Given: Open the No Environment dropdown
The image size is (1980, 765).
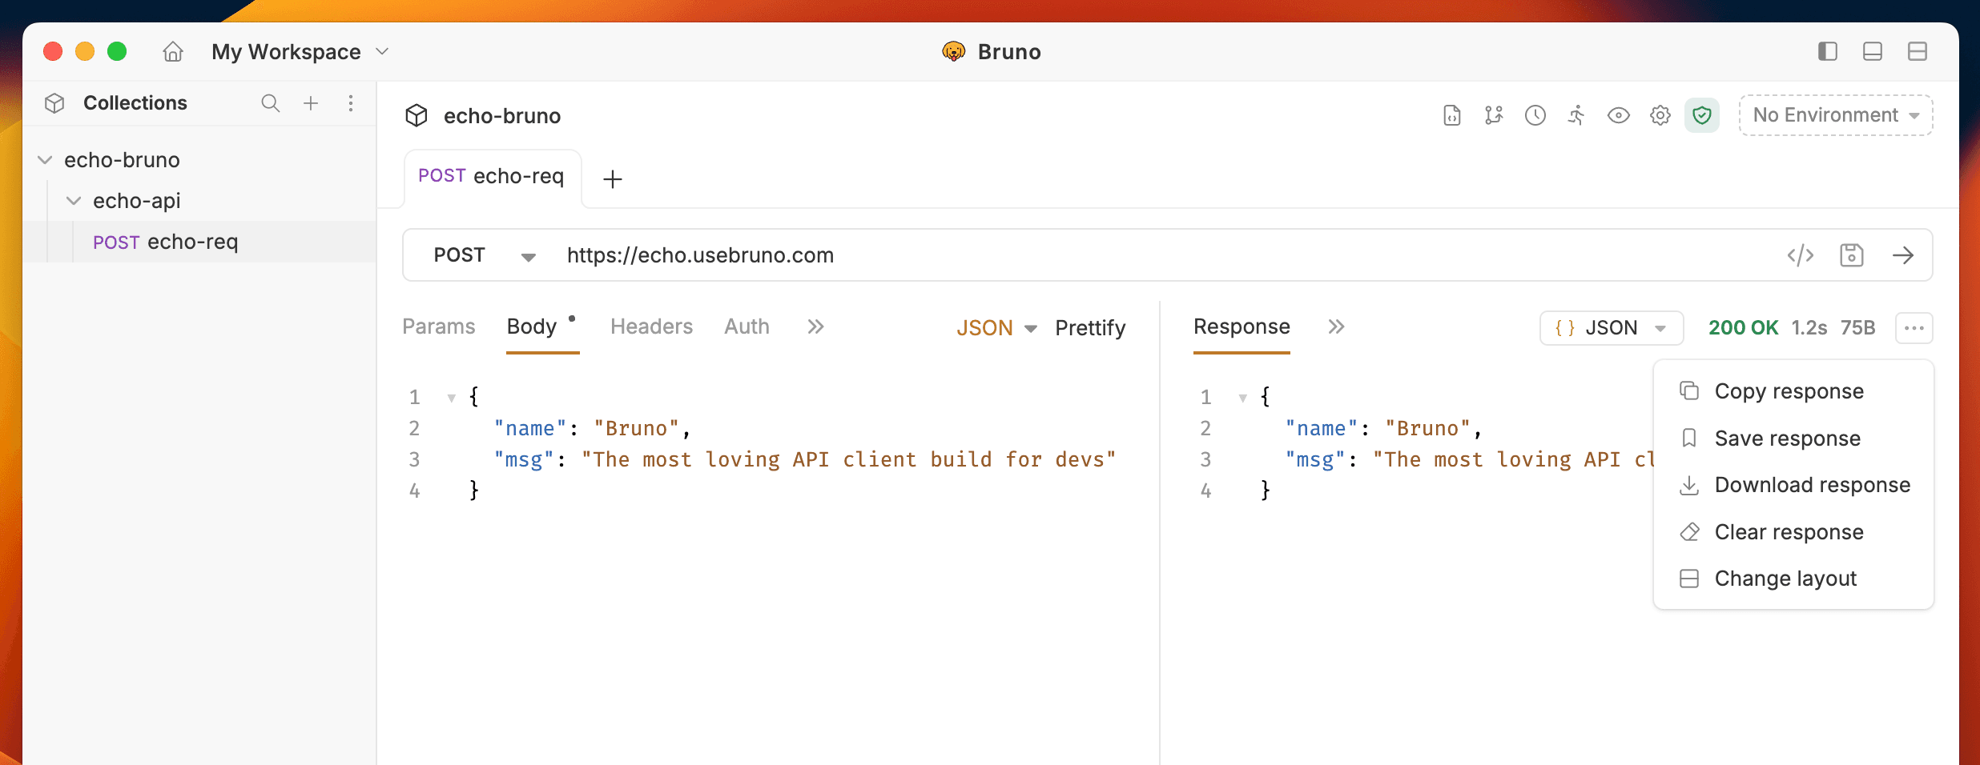Looking at the screenshot, I should coord(1835,115).
